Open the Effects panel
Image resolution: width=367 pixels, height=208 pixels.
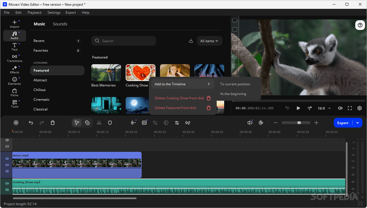coord(15,70)
